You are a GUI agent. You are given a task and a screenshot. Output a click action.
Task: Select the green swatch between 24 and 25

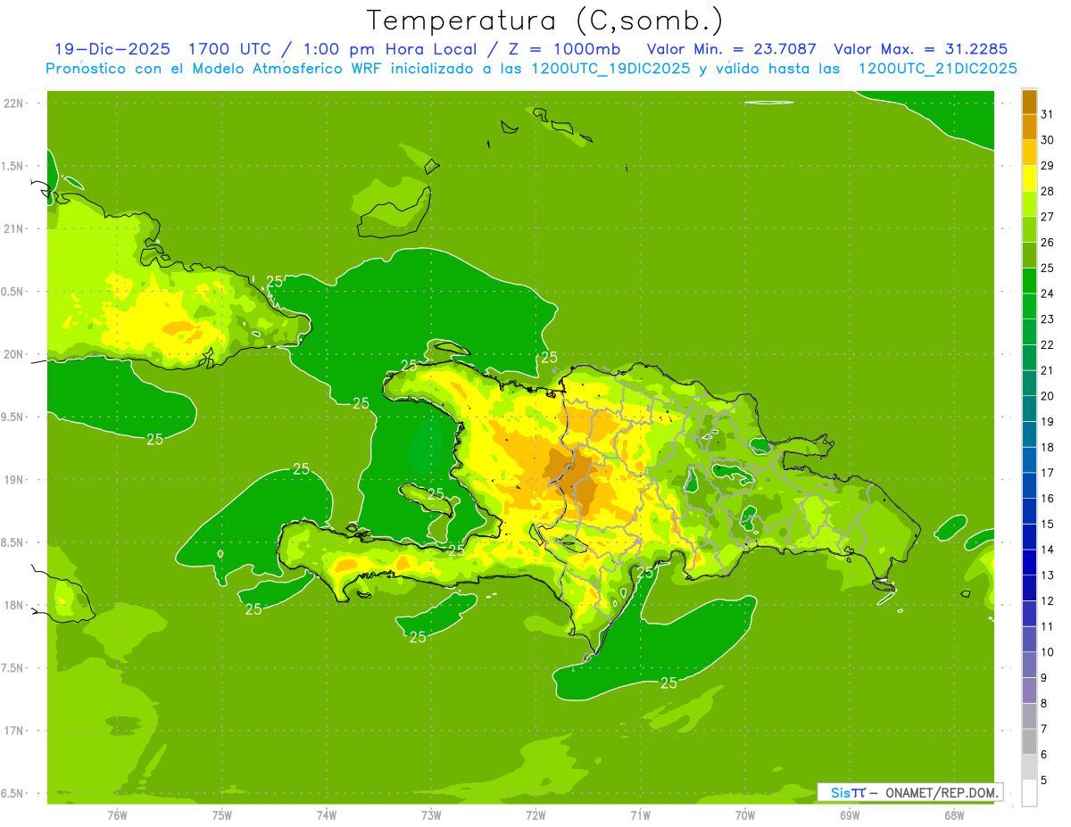[1029, 280]
